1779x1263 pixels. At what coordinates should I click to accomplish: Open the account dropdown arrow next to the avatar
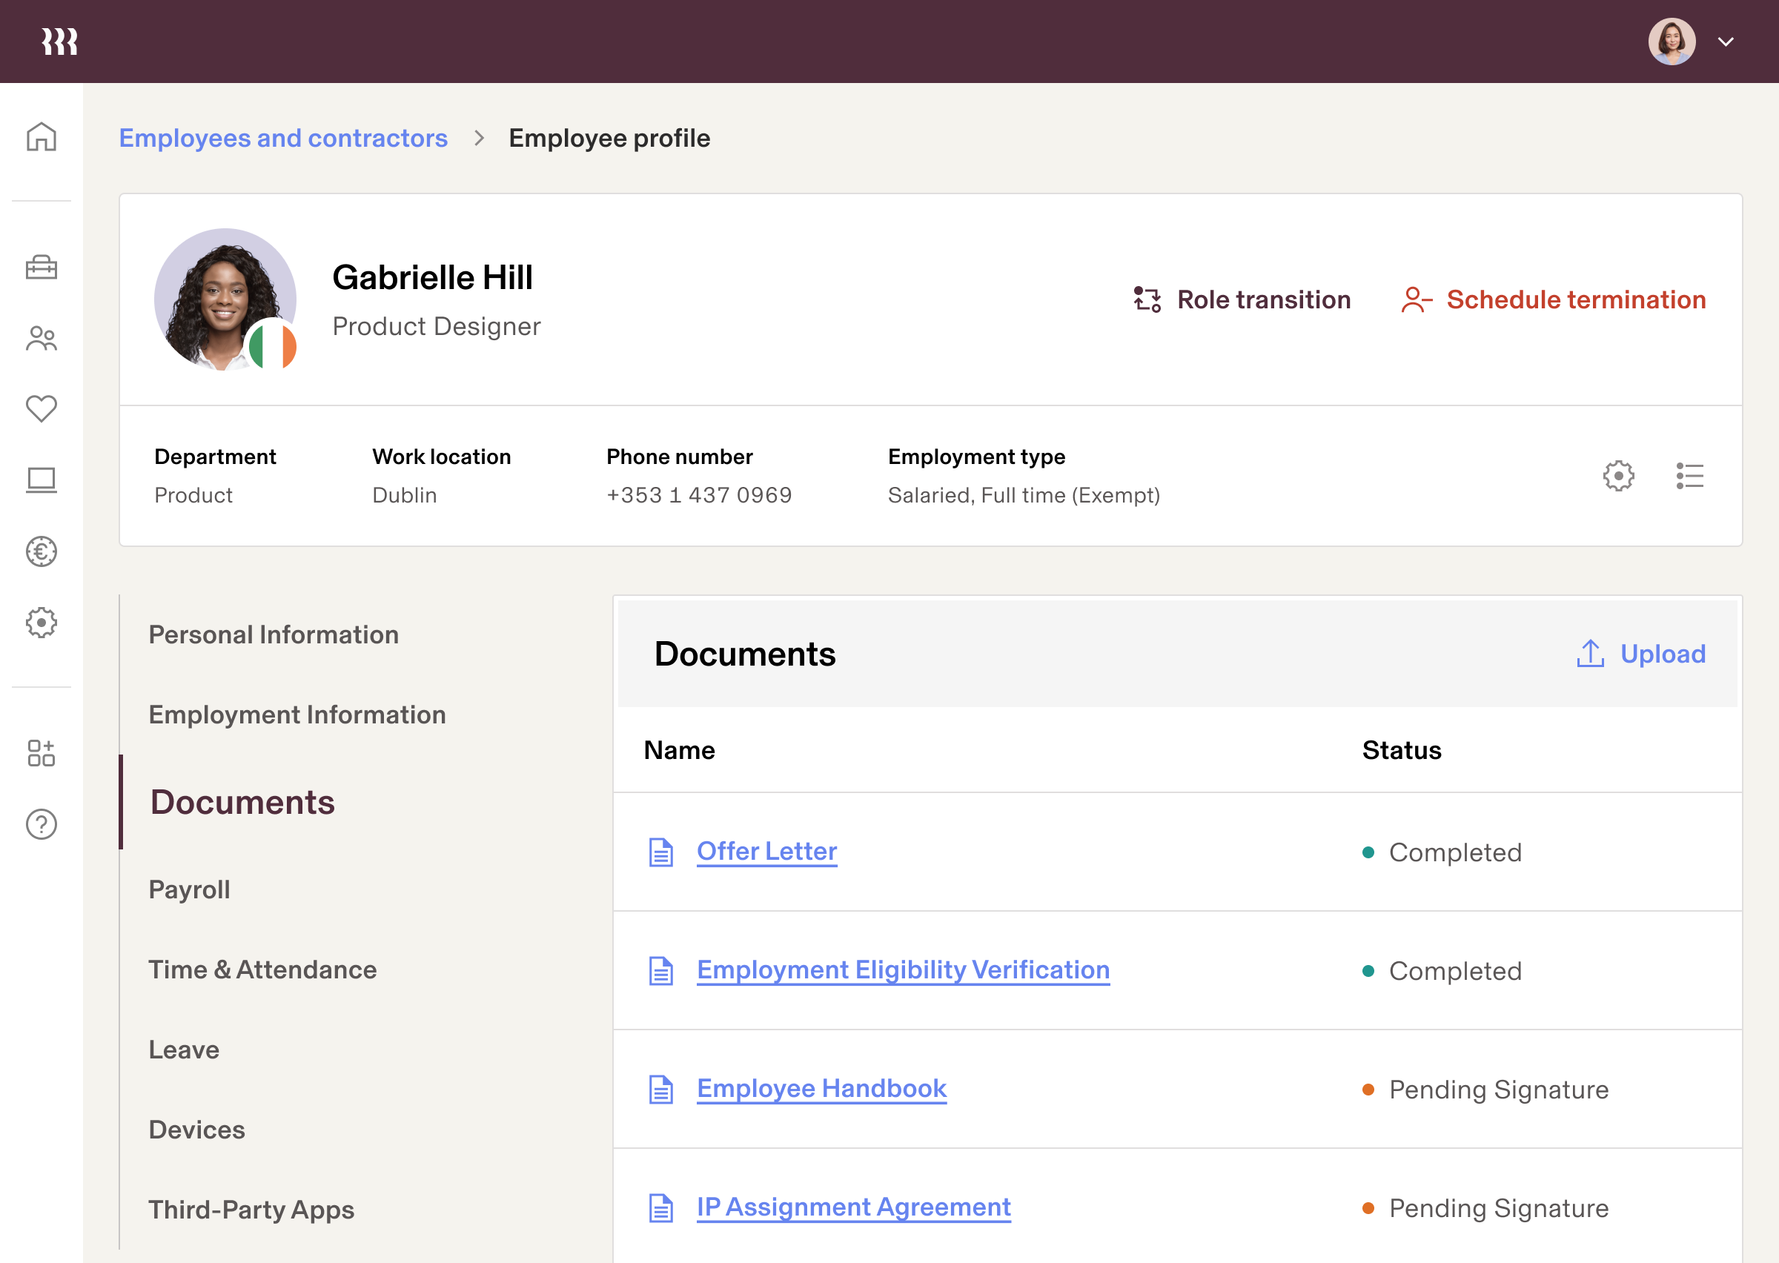(x=1726, y=42)
